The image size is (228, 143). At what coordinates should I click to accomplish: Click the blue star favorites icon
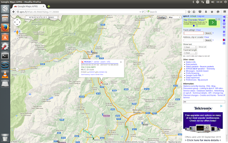click(224, 32)
